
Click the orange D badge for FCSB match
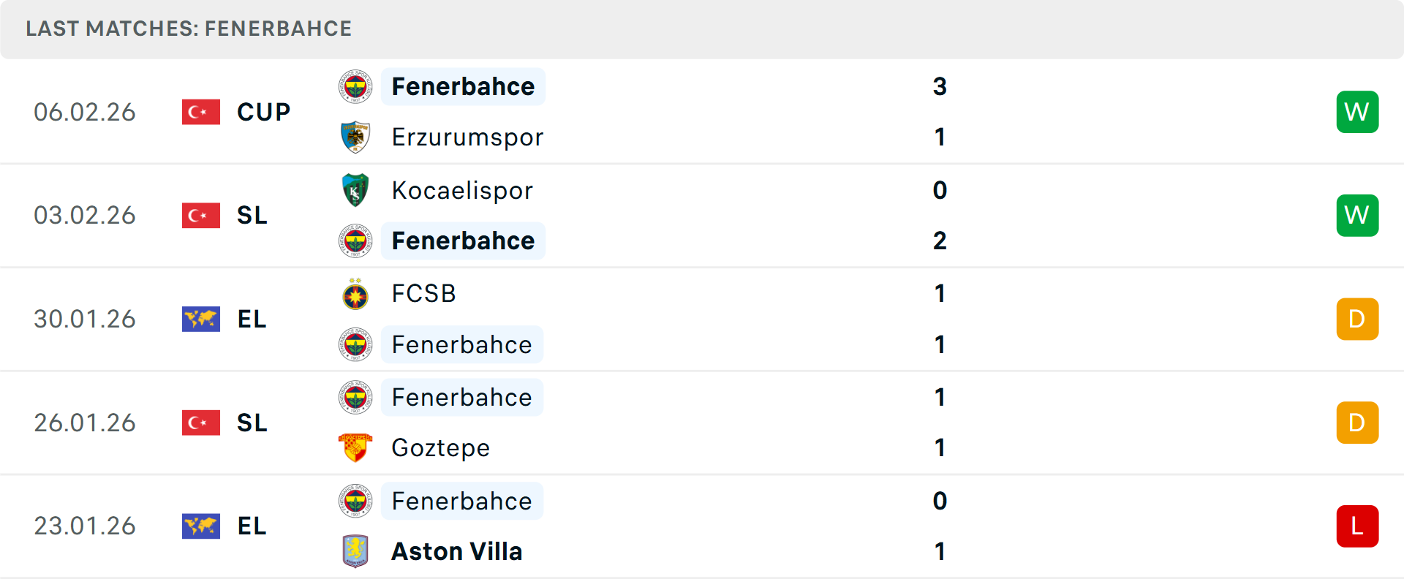tap(1357, 319)
